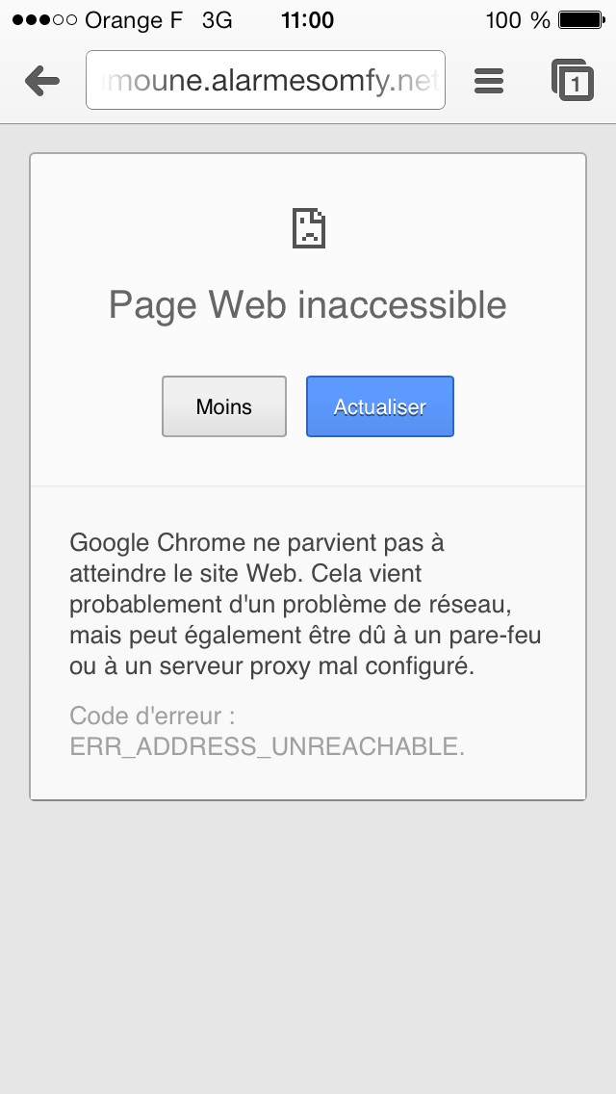The height and width of the screenshot is (1094, 616).
Task: Tap the 3G network indicator
Action: pyautogui.click(x=217, y=20)
